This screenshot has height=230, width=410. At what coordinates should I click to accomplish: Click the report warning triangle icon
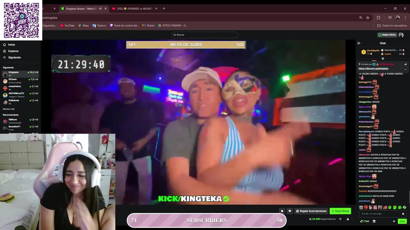pyautogui.click(x=348, y=219)
